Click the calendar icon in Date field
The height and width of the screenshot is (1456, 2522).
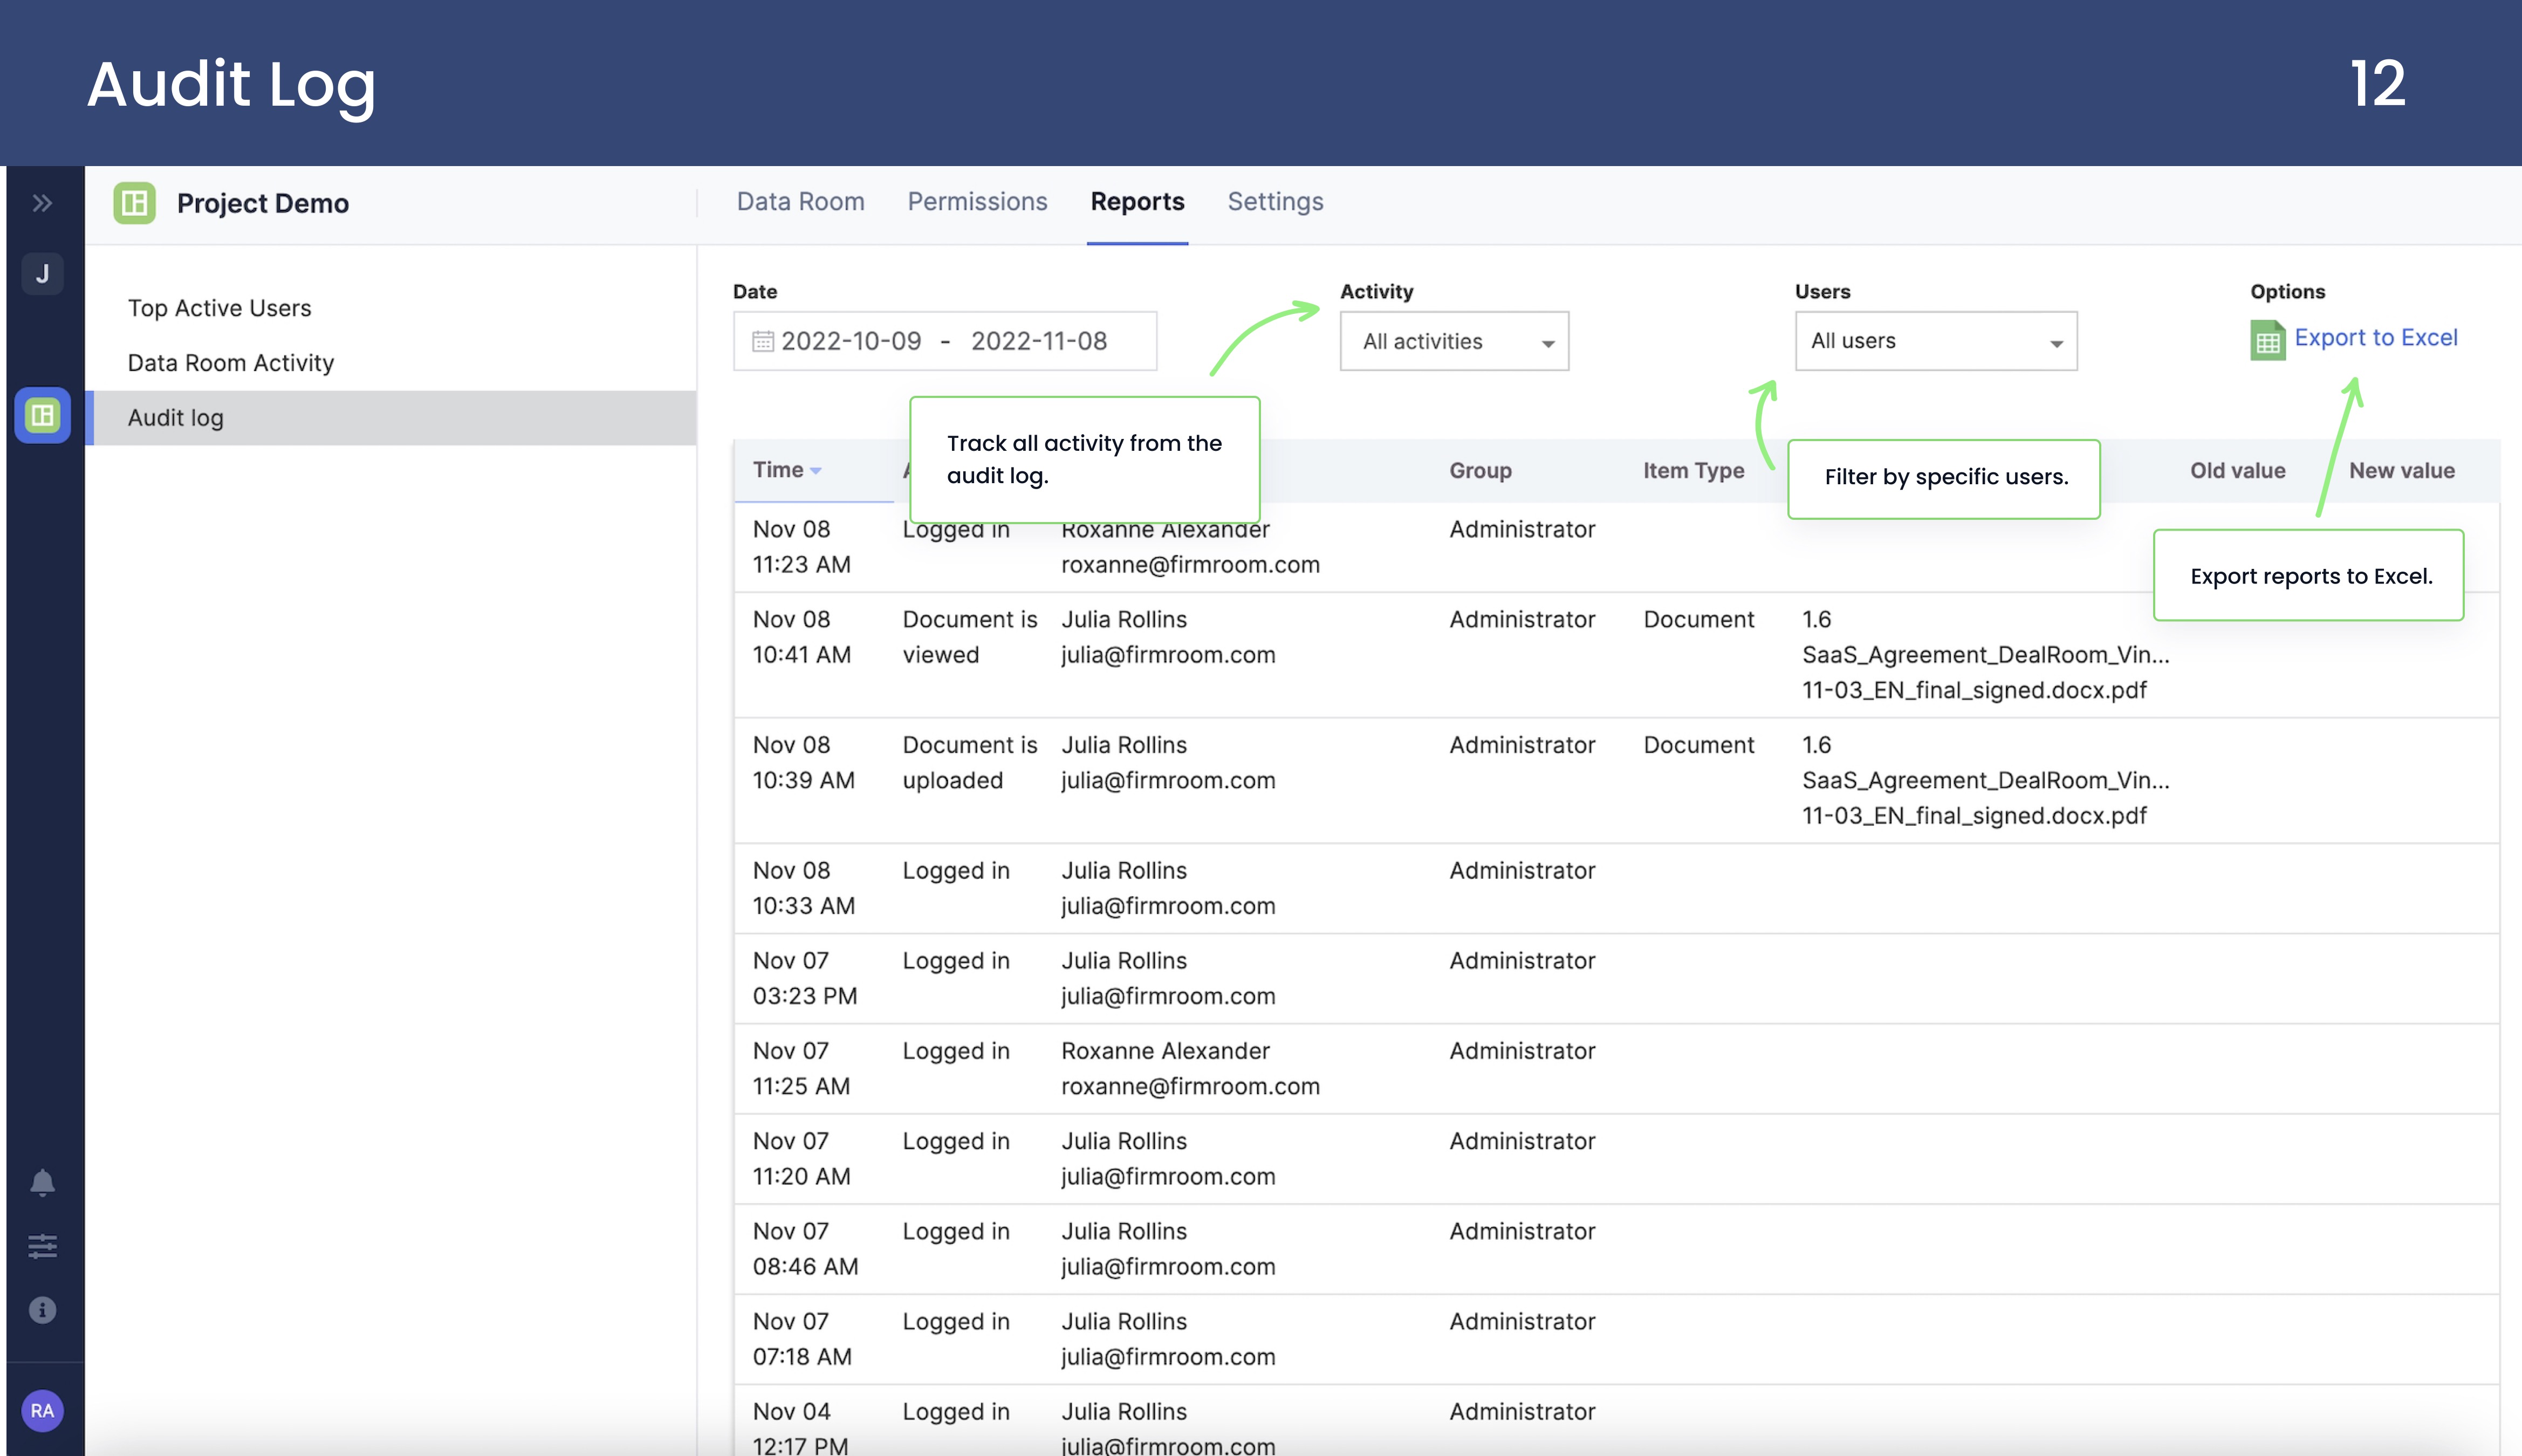pyautogui.click(x=763, y=341)
